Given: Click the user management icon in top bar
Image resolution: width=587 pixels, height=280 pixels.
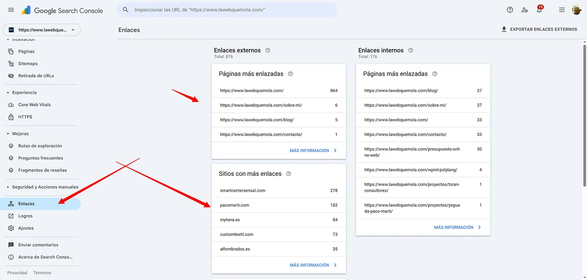Looking at the screenshot, I should point(524,10).
